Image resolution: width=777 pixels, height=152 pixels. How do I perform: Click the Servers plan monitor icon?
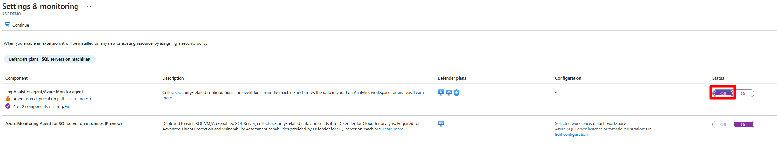click(x=441, y=92)
